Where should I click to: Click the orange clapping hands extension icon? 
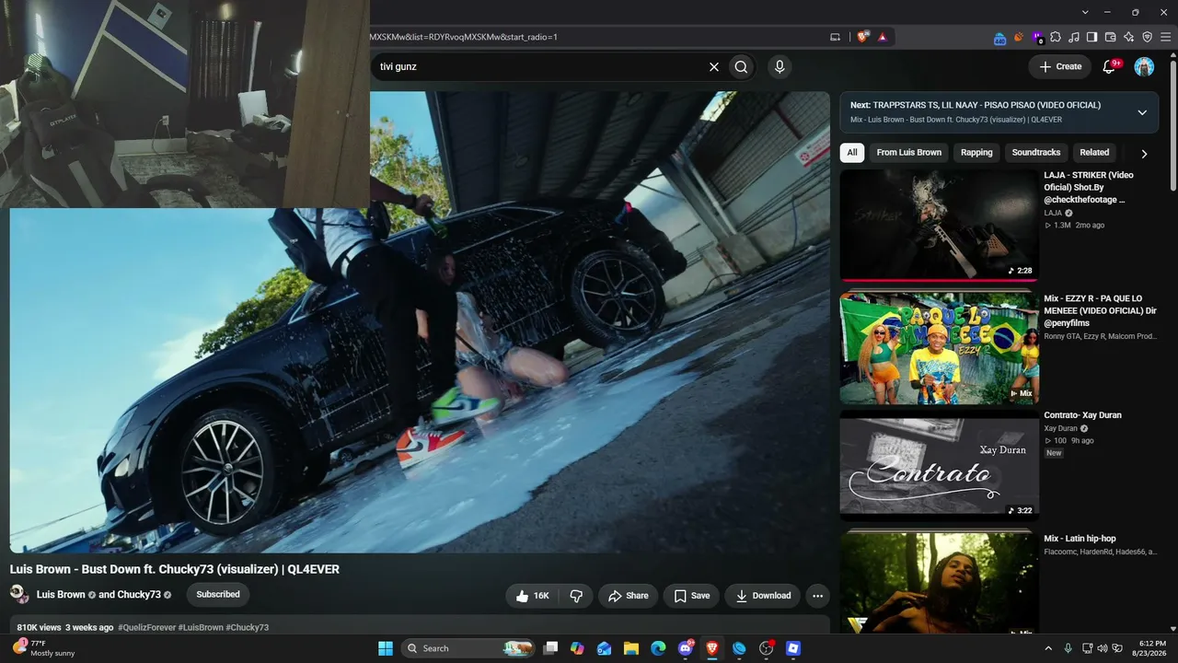click(x=1019, y=37)
